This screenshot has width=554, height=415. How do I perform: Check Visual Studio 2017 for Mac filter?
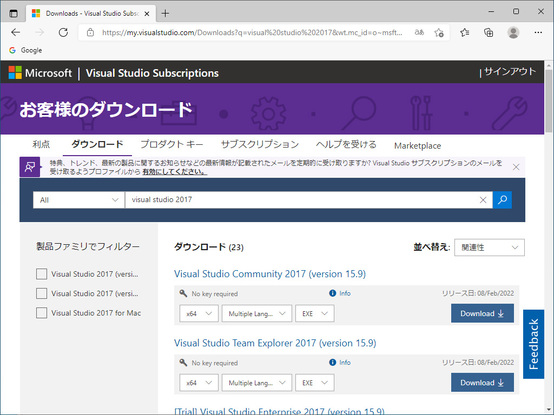pos(42,313)
